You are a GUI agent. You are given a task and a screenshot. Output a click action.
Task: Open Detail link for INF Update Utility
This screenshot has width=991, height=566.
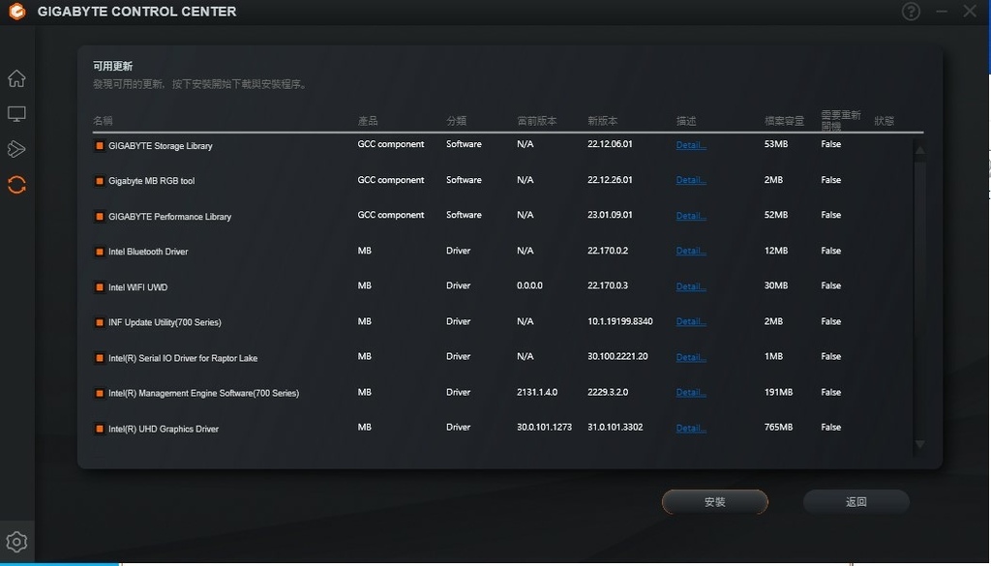point(691,321)
